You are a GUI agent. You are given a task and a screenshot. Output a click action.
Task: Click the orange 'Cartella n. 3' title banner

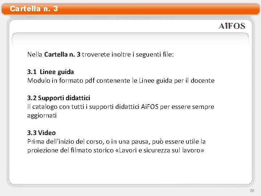(x=130, y=9)
